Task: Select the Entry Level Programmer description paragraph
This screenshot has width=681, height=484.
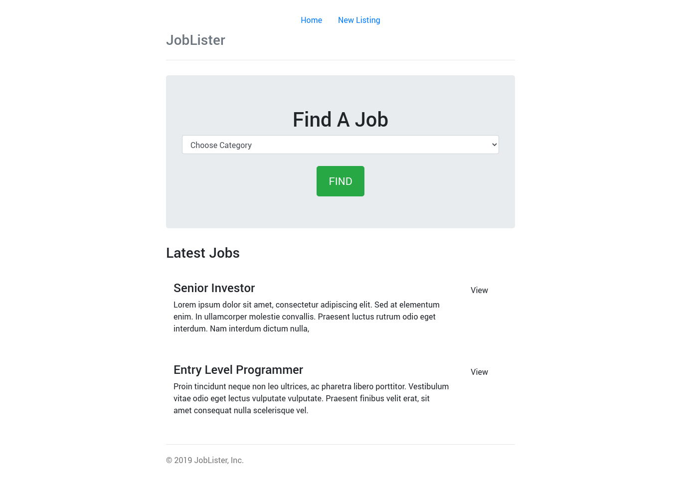Action: coord(311,398)
